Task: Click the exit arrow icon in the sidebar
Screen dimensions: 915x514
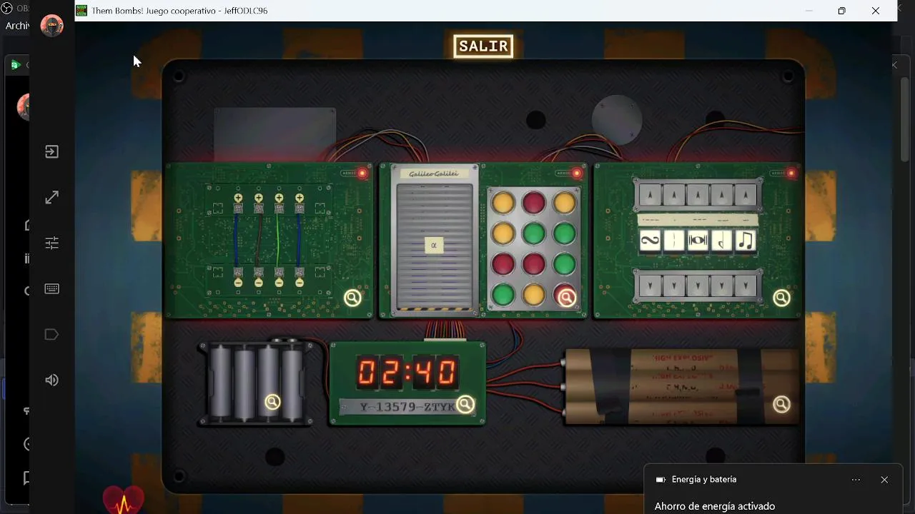Action: [51, 151]
